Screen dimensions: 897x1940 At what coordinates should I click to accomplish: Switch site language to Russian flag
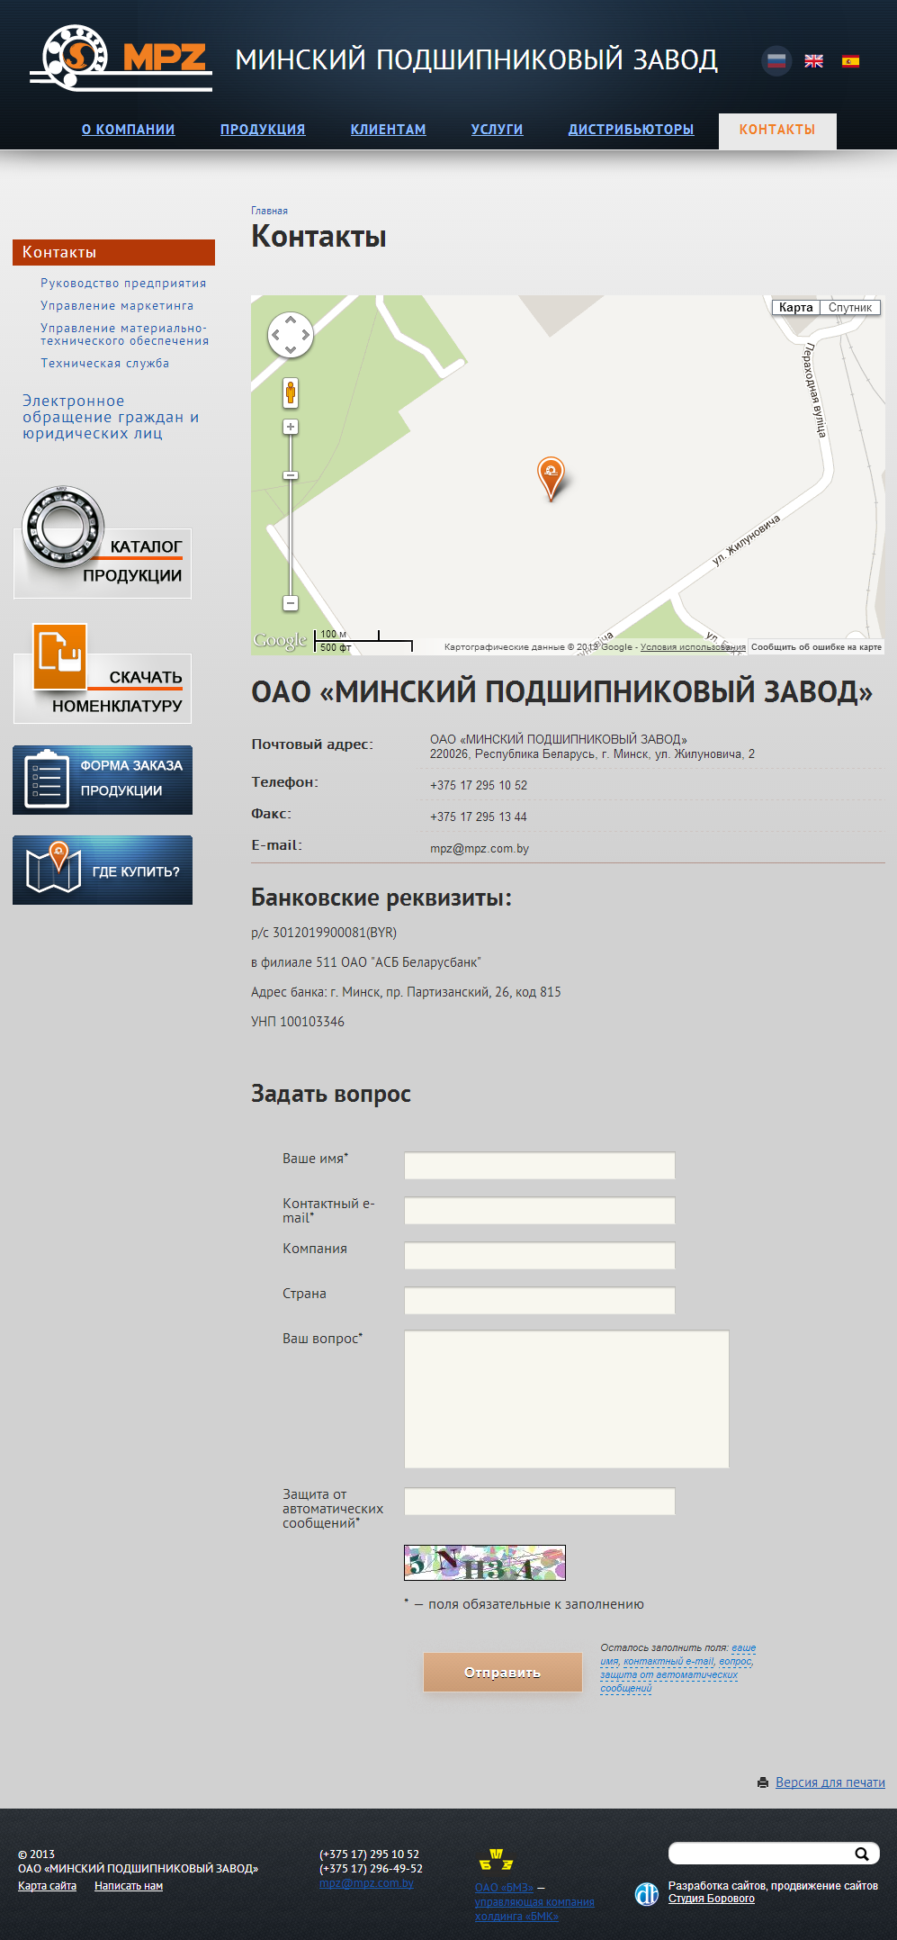click(x=776, y=61)
